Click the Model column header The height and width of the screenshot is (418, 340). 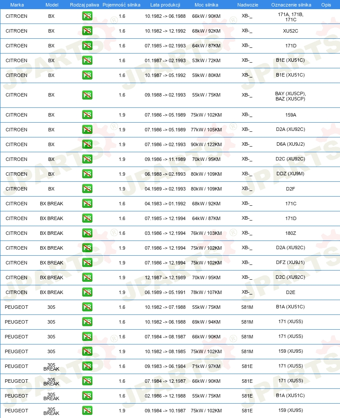(52, 5)
